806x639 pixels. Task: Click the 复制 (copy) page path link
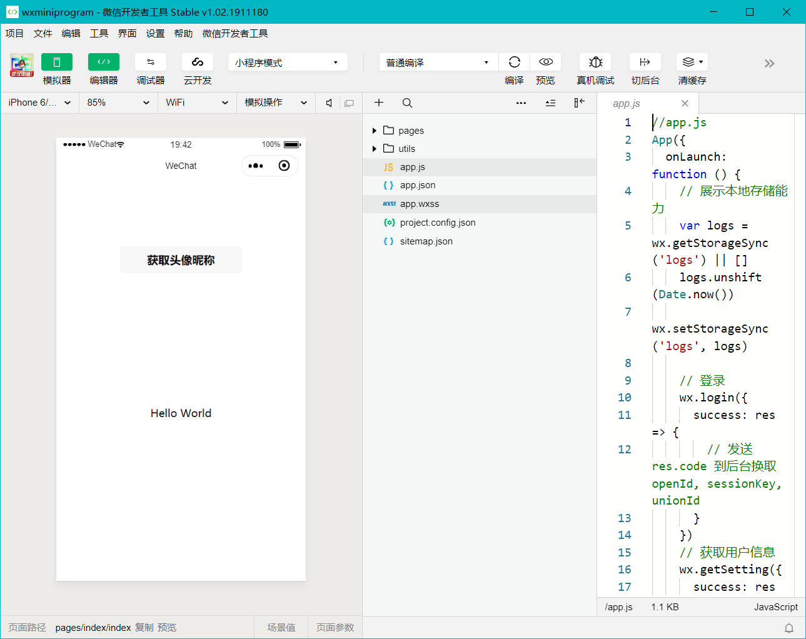pyautogui.click(x=144, y=628)
